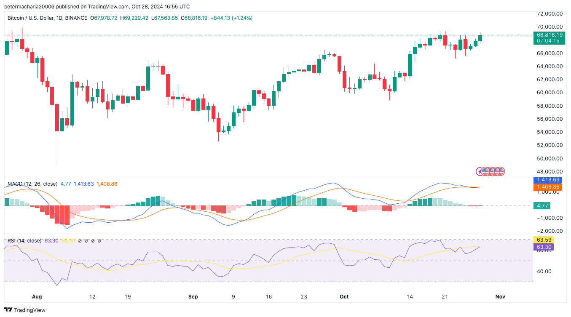Viewport: 571px width, 317px height.
Task: Click the 66,000.00 price axis label
Action: 550,53
